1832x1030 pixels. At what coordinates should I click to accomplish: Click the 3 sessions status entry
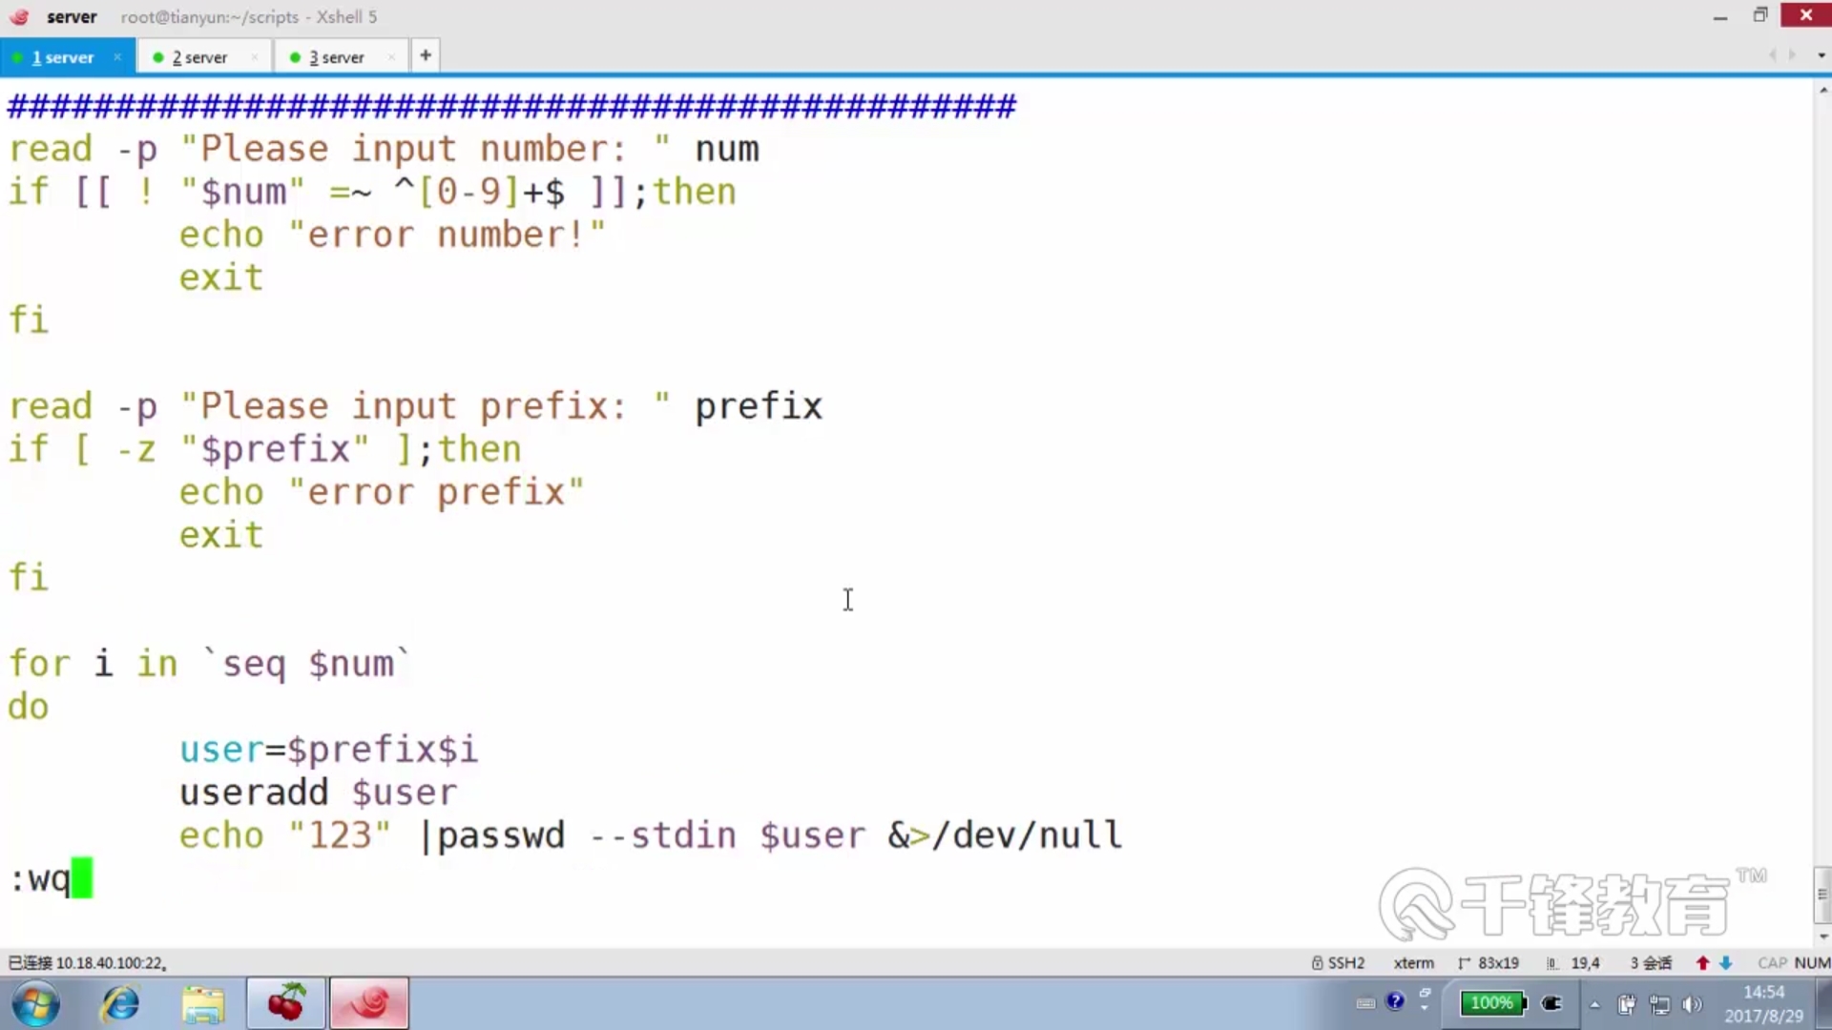coord(1651,963)
